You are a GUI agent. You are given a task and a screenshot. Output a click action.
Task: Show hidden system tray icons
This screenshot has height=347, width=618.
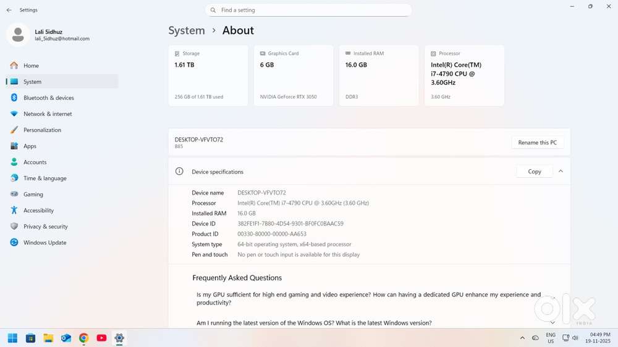[522, 338]
